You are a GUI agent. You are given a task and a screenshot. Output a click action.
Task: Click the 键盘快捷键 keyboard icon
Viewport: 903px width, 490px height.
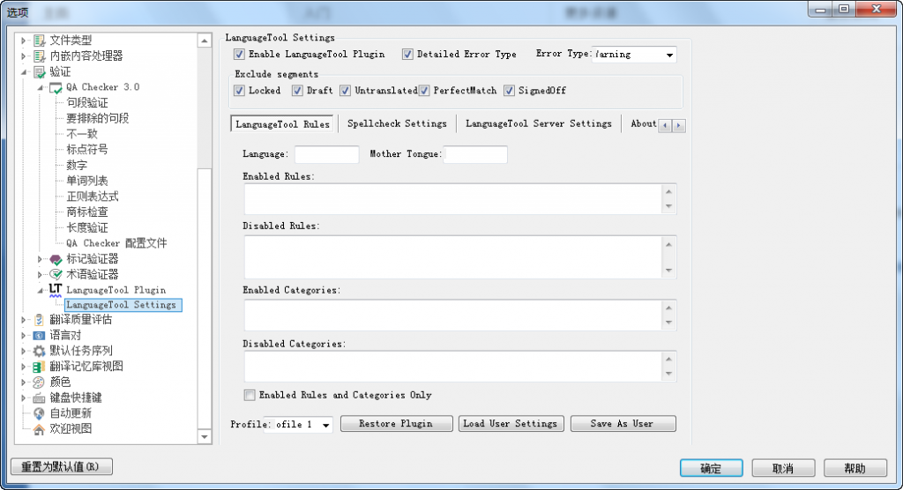coord(39,397)
